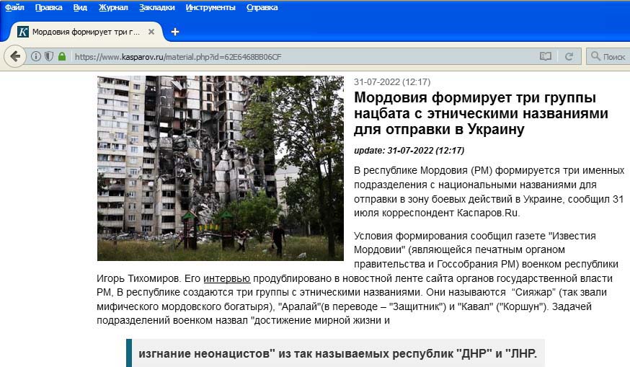Viewport: 630px width, 367px height.
Task: Open the Файл menu
Action: point(14,7)
